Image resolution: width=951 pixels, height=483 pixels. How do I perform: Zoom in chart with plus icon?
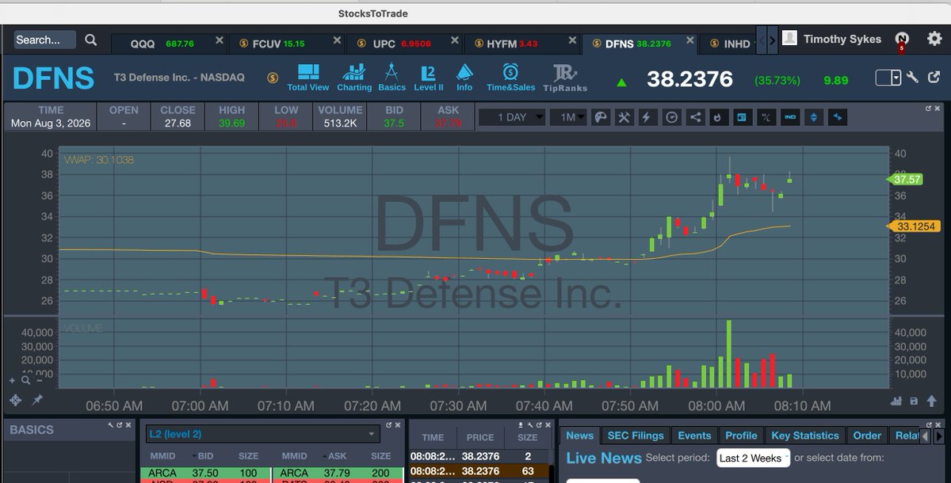(12, 381)
